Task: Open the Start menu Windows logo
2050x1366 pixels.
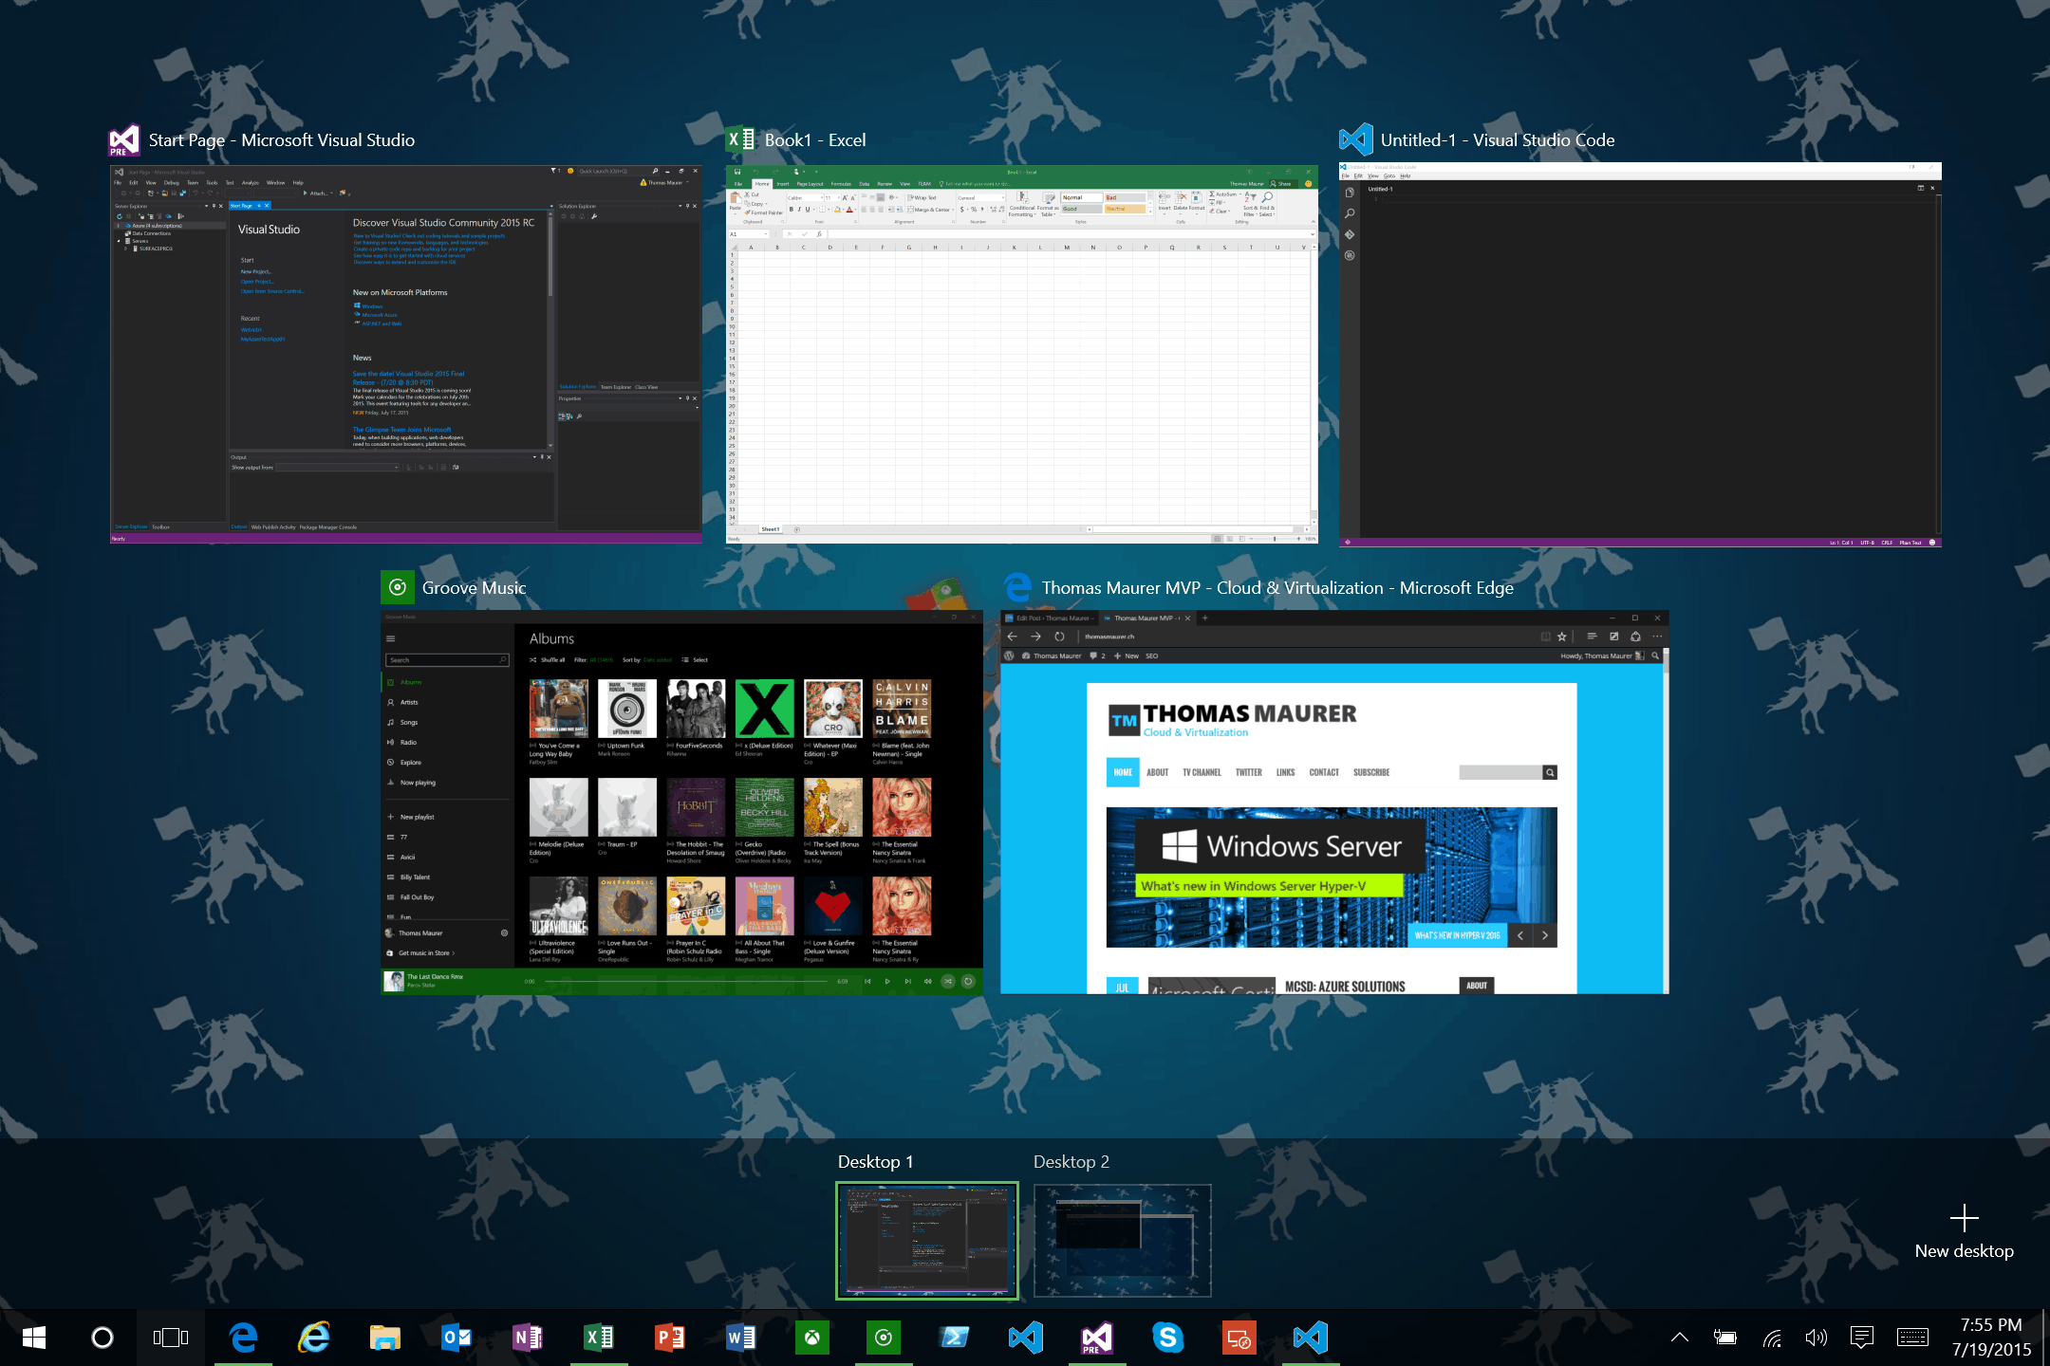Action: point(34,1338)
